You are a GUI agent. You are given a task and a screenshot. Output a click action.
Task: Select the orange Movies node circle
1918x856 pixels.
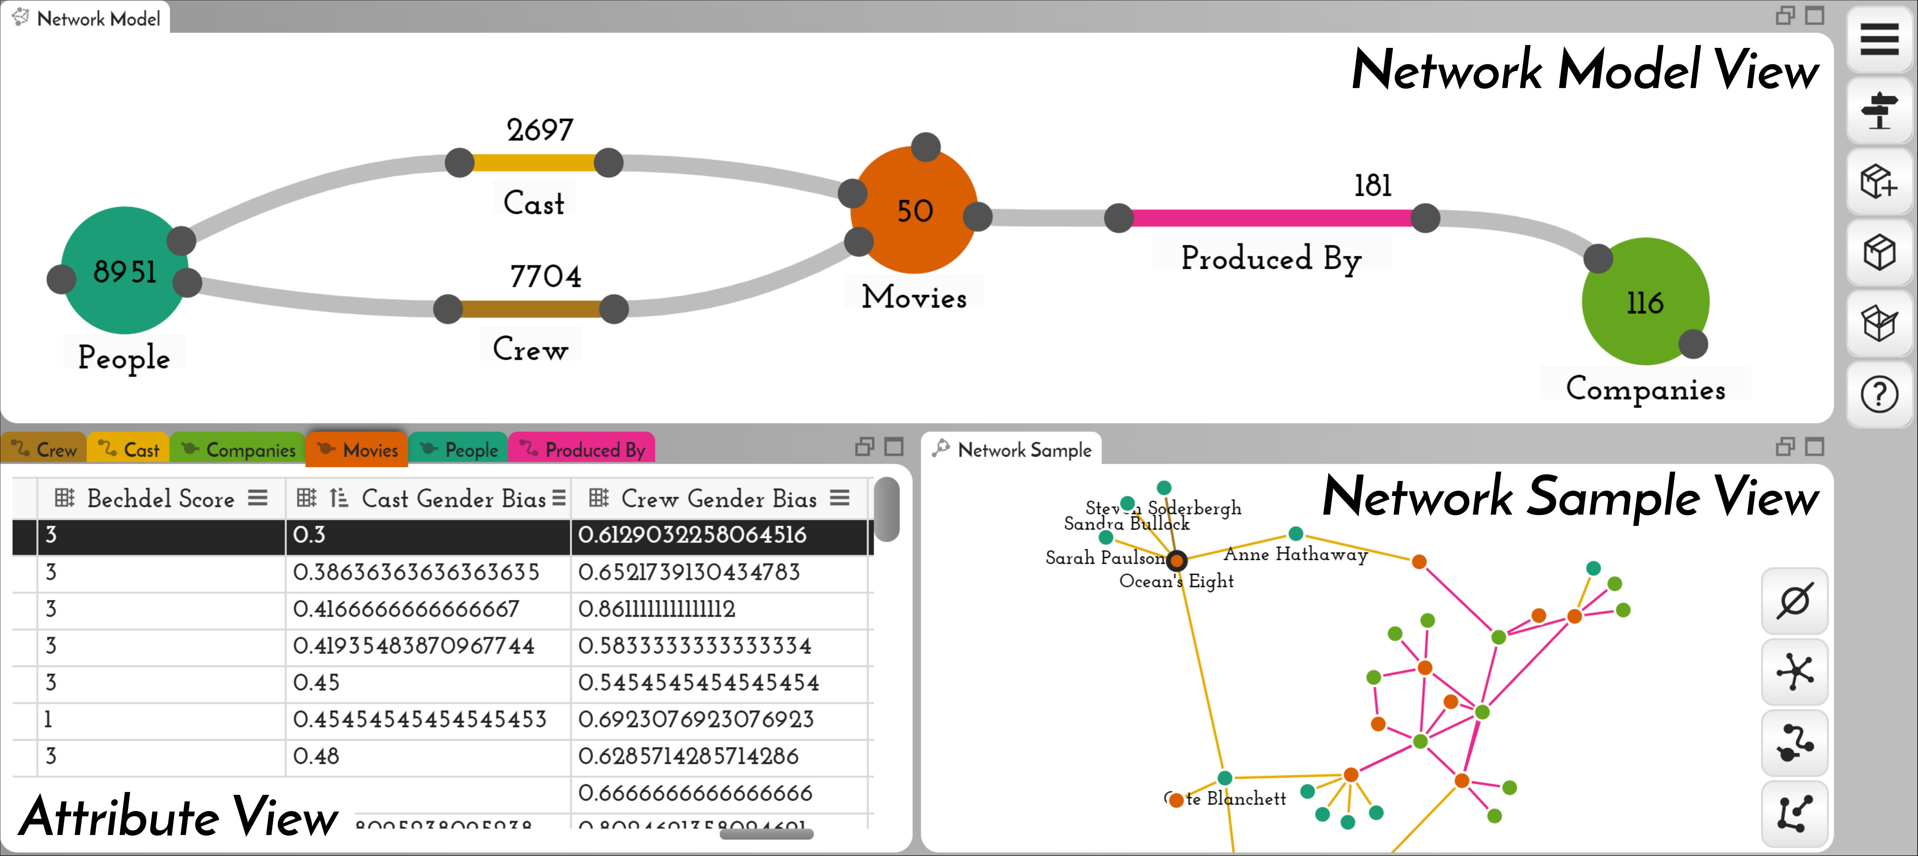tap(914, 210)
